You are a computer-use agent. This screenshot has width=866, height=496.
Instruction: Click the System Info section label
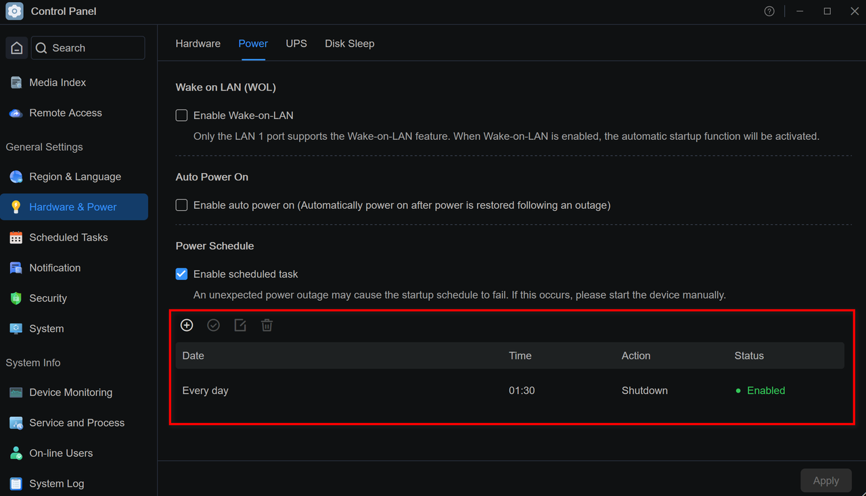pos(33,363)
